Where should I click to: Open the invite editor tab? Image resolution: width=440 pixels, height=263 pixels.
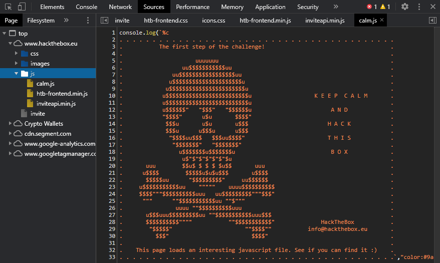point(122,21)
